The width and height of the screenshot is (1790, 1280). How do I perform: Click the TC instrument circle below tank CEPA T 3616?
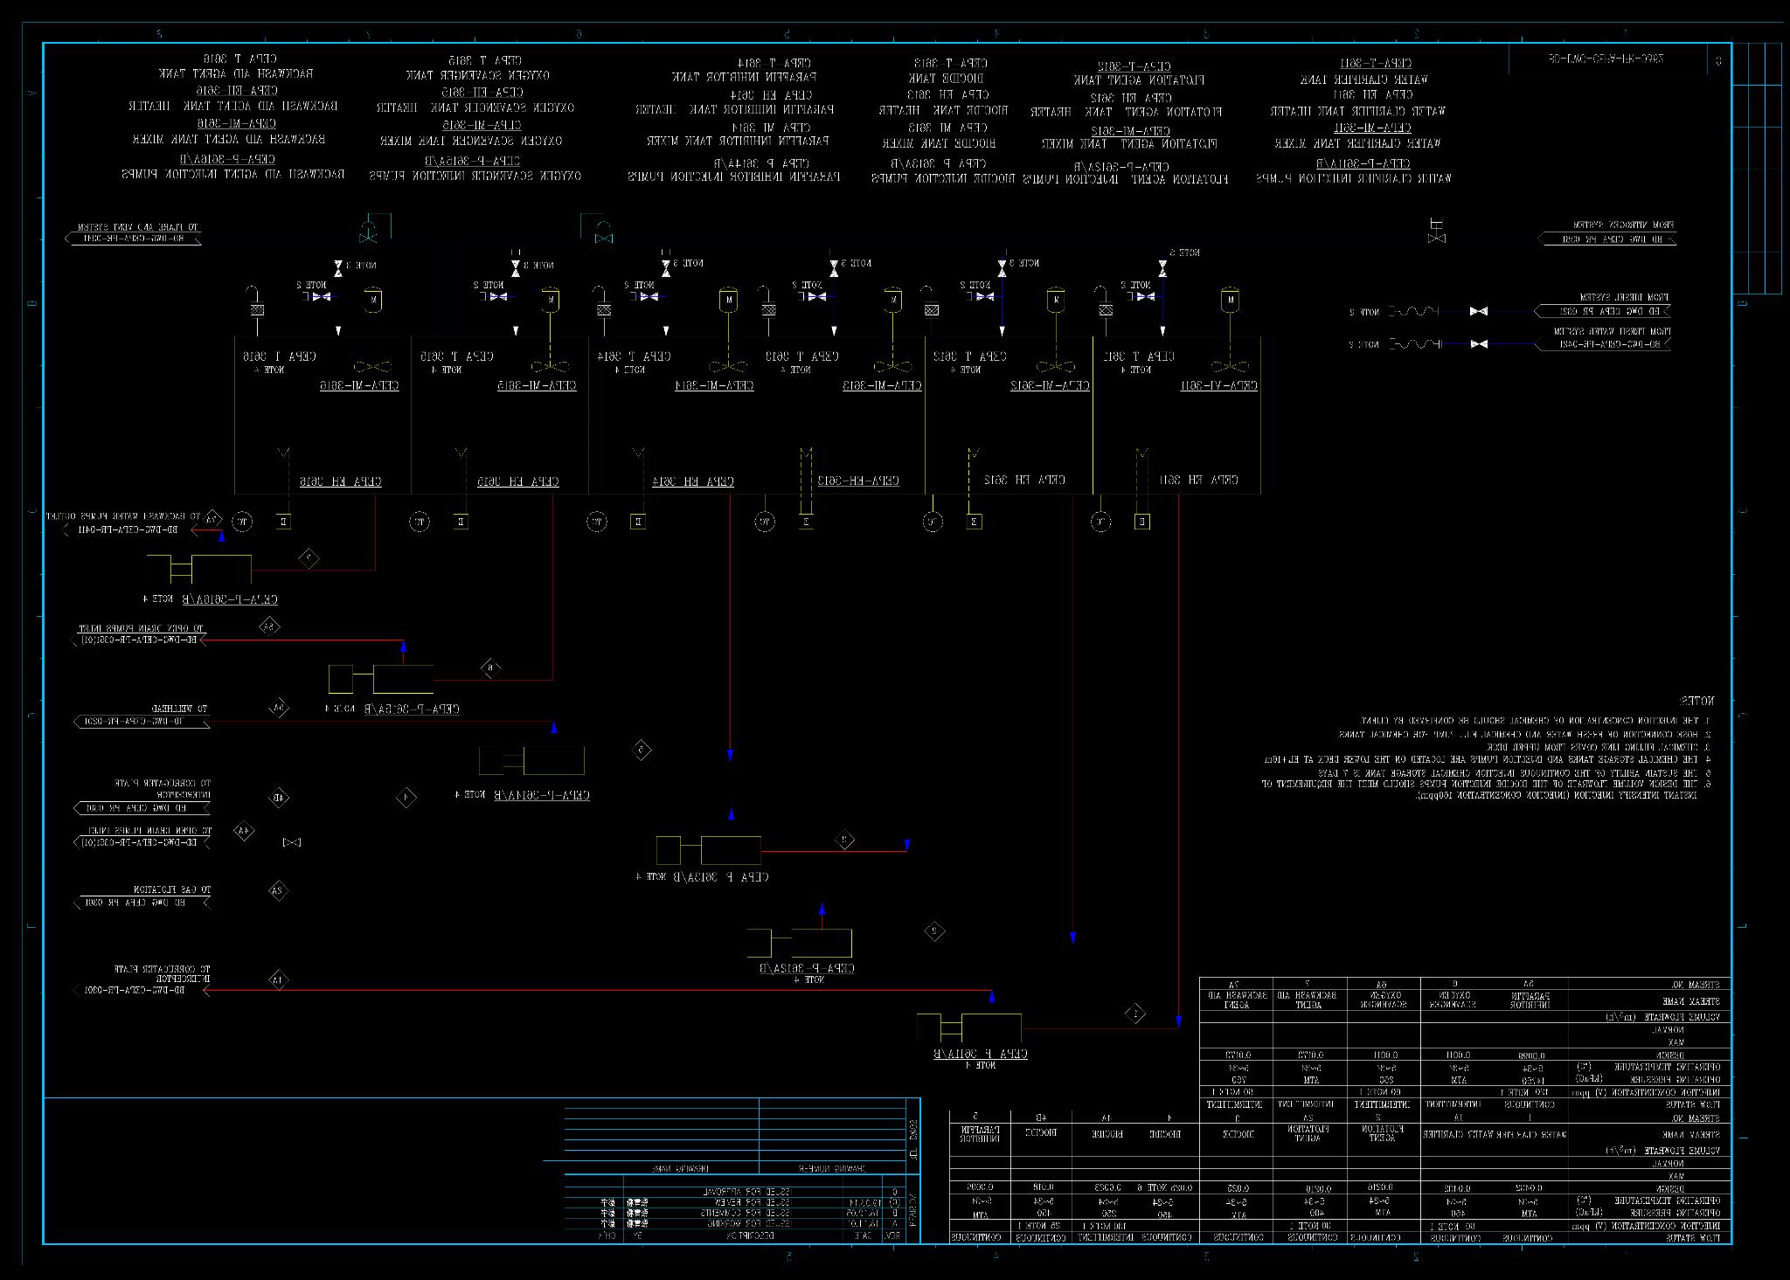tap(243, 522)
